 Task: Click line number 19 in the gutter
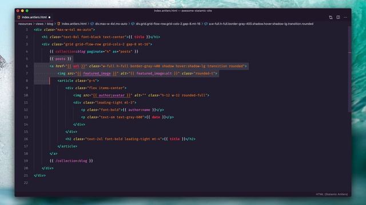(26, 161)
